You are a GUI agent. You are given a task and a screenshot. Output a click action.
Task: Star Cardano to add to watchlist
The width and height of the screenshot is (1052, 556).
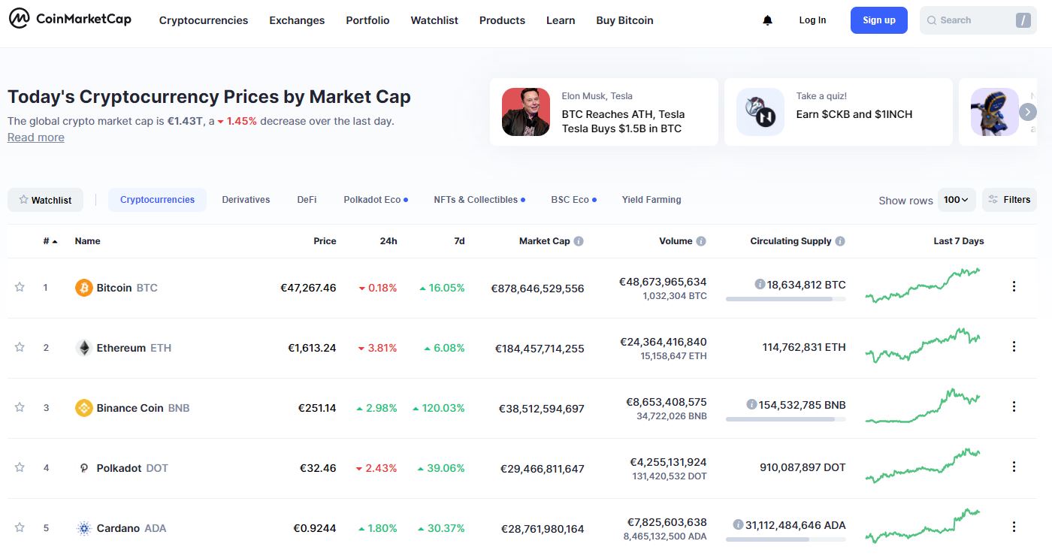tap(20, 527)
